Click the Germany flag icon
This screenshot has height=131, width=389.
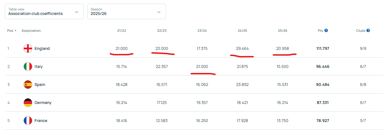pos(28,103)
